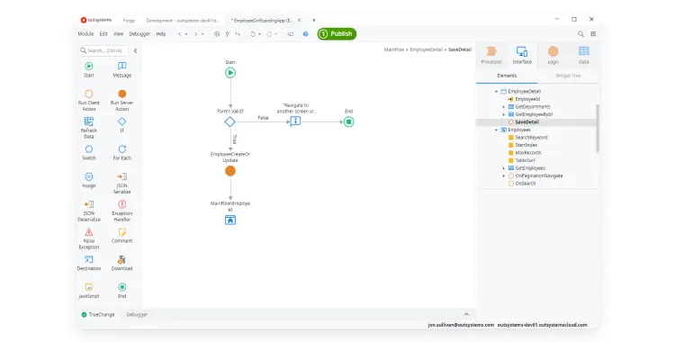Viewport: 675px width, 342px height.
Task: Open the Data layer
Action: point(584,55)
